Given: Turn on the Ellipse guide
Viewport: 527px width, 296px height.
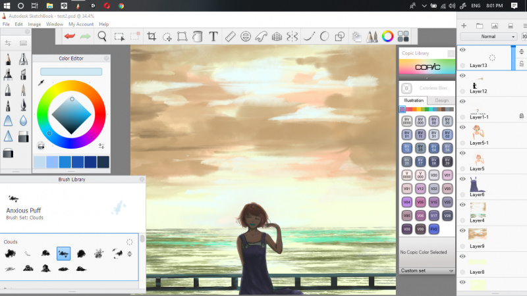Looking at the screenshot, I should pos(246,36).
